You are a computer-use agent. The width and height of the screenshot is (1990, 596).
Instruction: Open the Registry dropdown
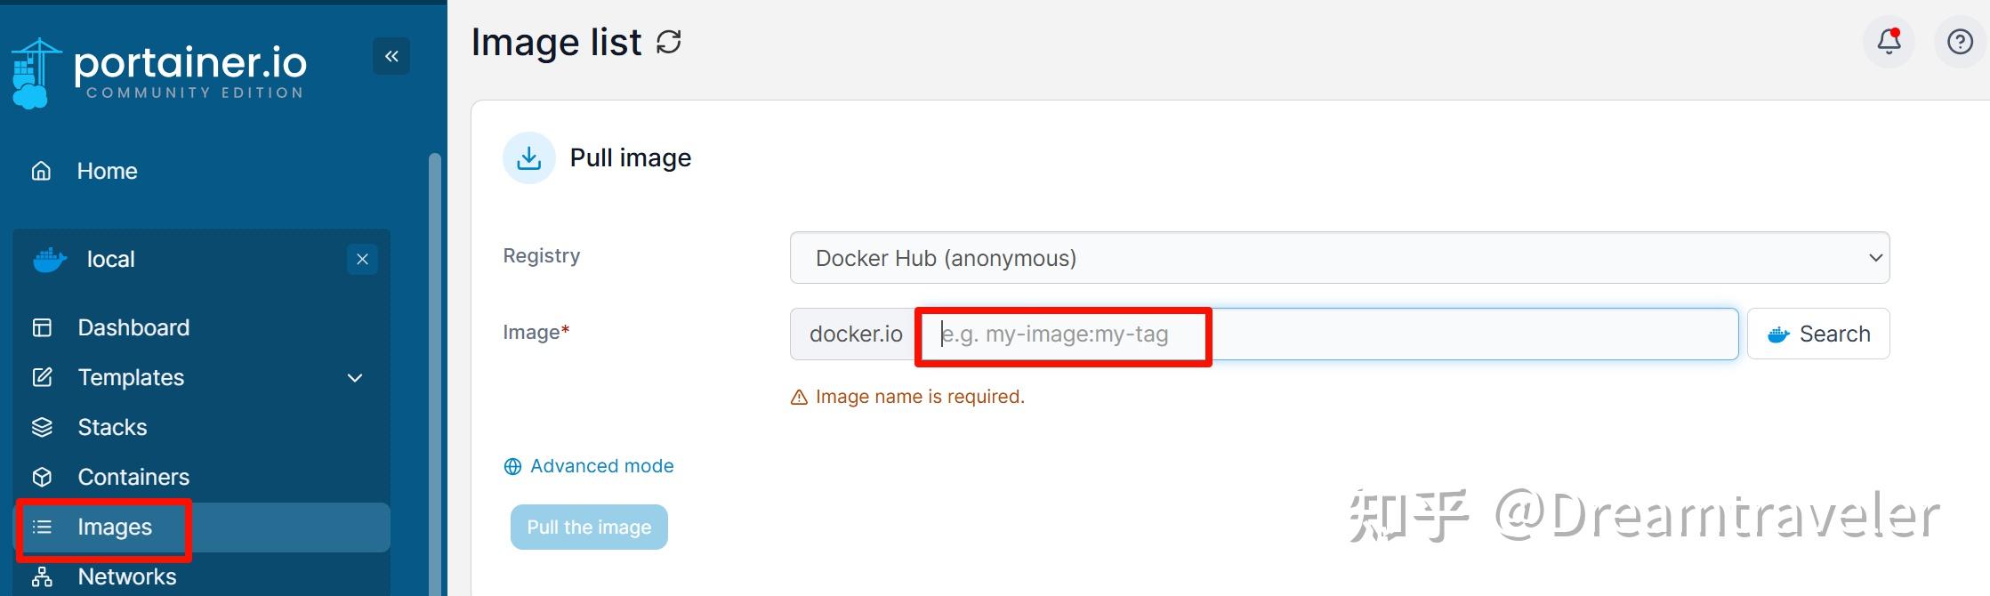pos(1339,258)
